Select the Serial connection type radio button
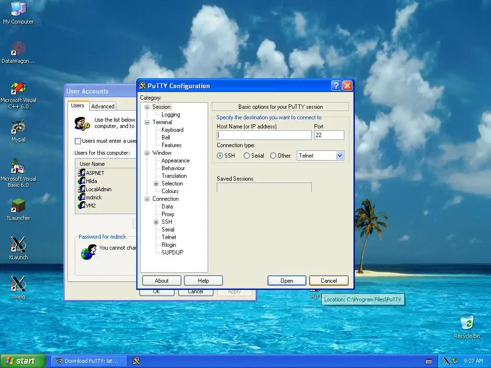The height and width of the screenshot is (368, 491). pyautogui.click(x=247, y=156)
